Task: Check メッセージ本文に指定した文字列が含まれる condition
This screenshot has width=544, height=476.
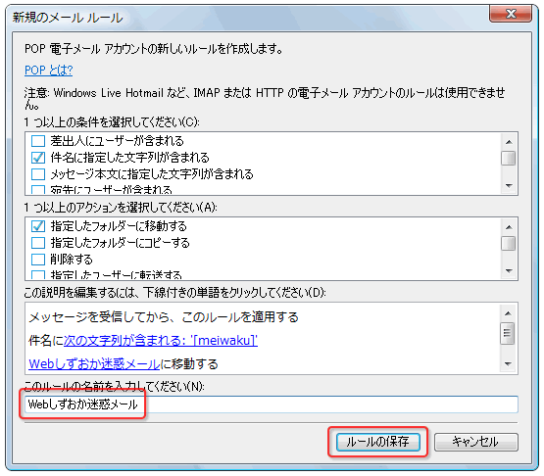Action: tap(38, 174)
